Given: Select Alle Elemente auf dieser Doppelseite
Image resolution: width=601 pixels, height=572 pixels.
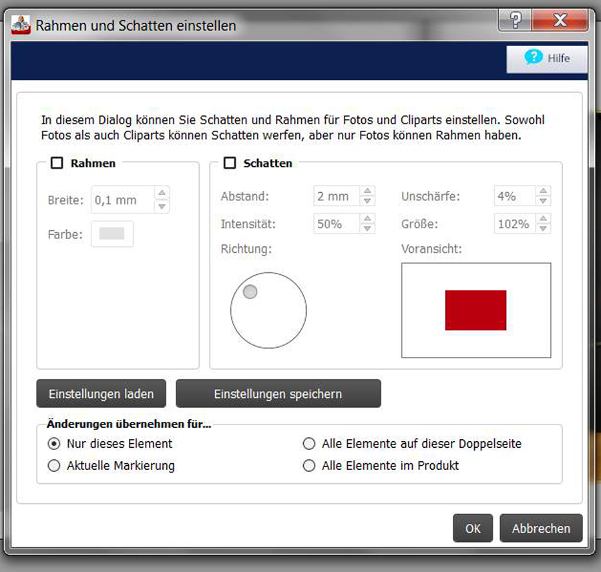Looking at the screenshot, I should pyautogui.click(x=309, y=444).
